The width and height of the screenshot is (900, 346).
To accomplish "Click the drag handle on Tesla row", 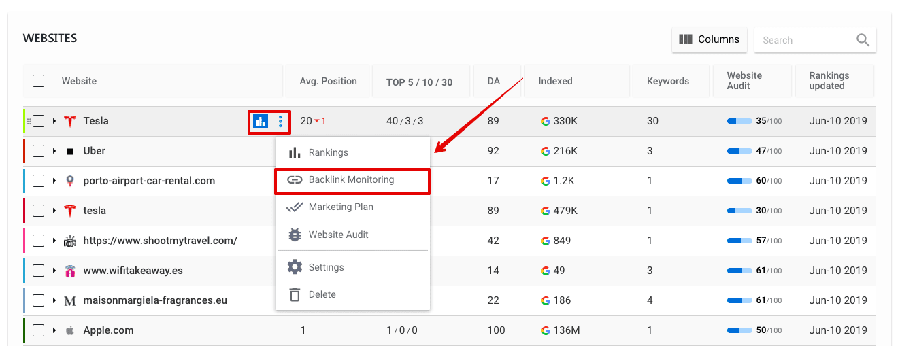I will coord(29,121).
